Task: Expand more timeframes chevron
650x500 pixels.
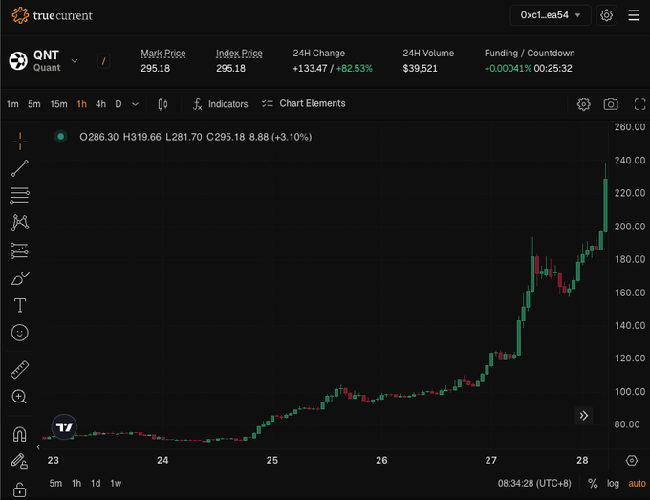Action: coord(135,104)
